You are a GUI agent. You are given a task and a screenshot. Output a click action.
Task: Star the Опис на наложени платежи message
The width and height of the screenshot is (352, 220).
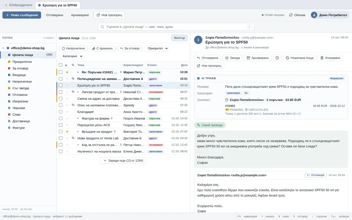pyautogui.click(x=67, y=105)
